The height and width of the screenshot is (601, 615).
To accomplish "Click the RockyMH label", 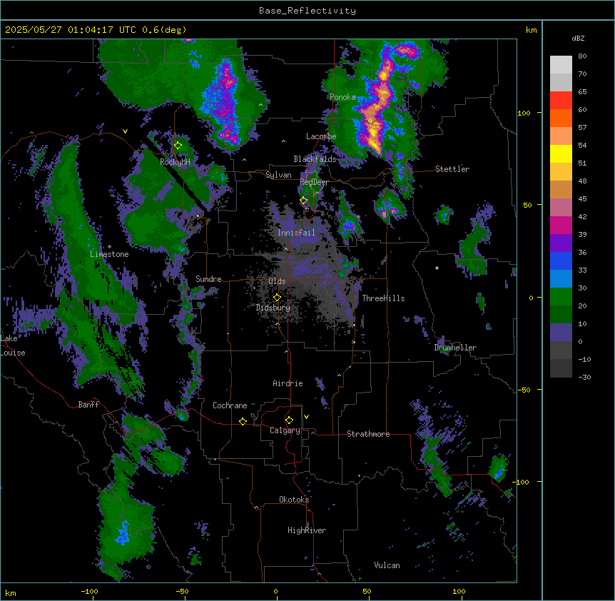I will 175,161.
